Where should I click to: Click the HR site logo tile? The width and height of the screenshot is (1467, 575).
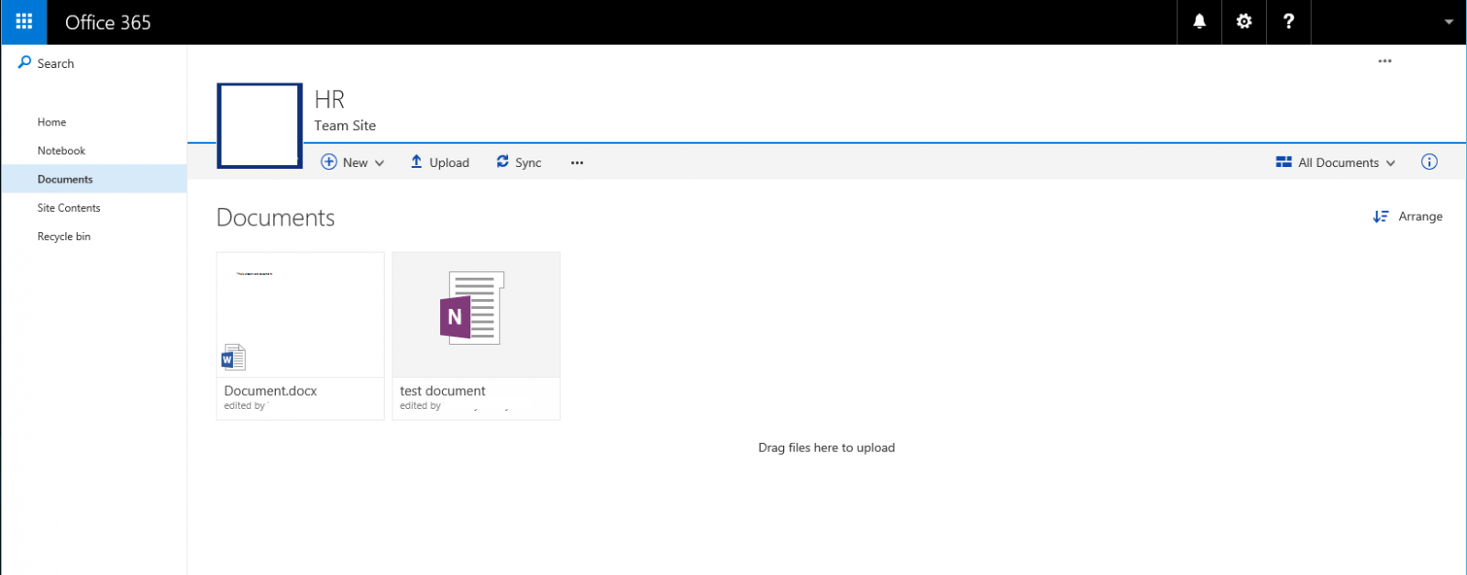pyautogui.click(x=259, y=126)
